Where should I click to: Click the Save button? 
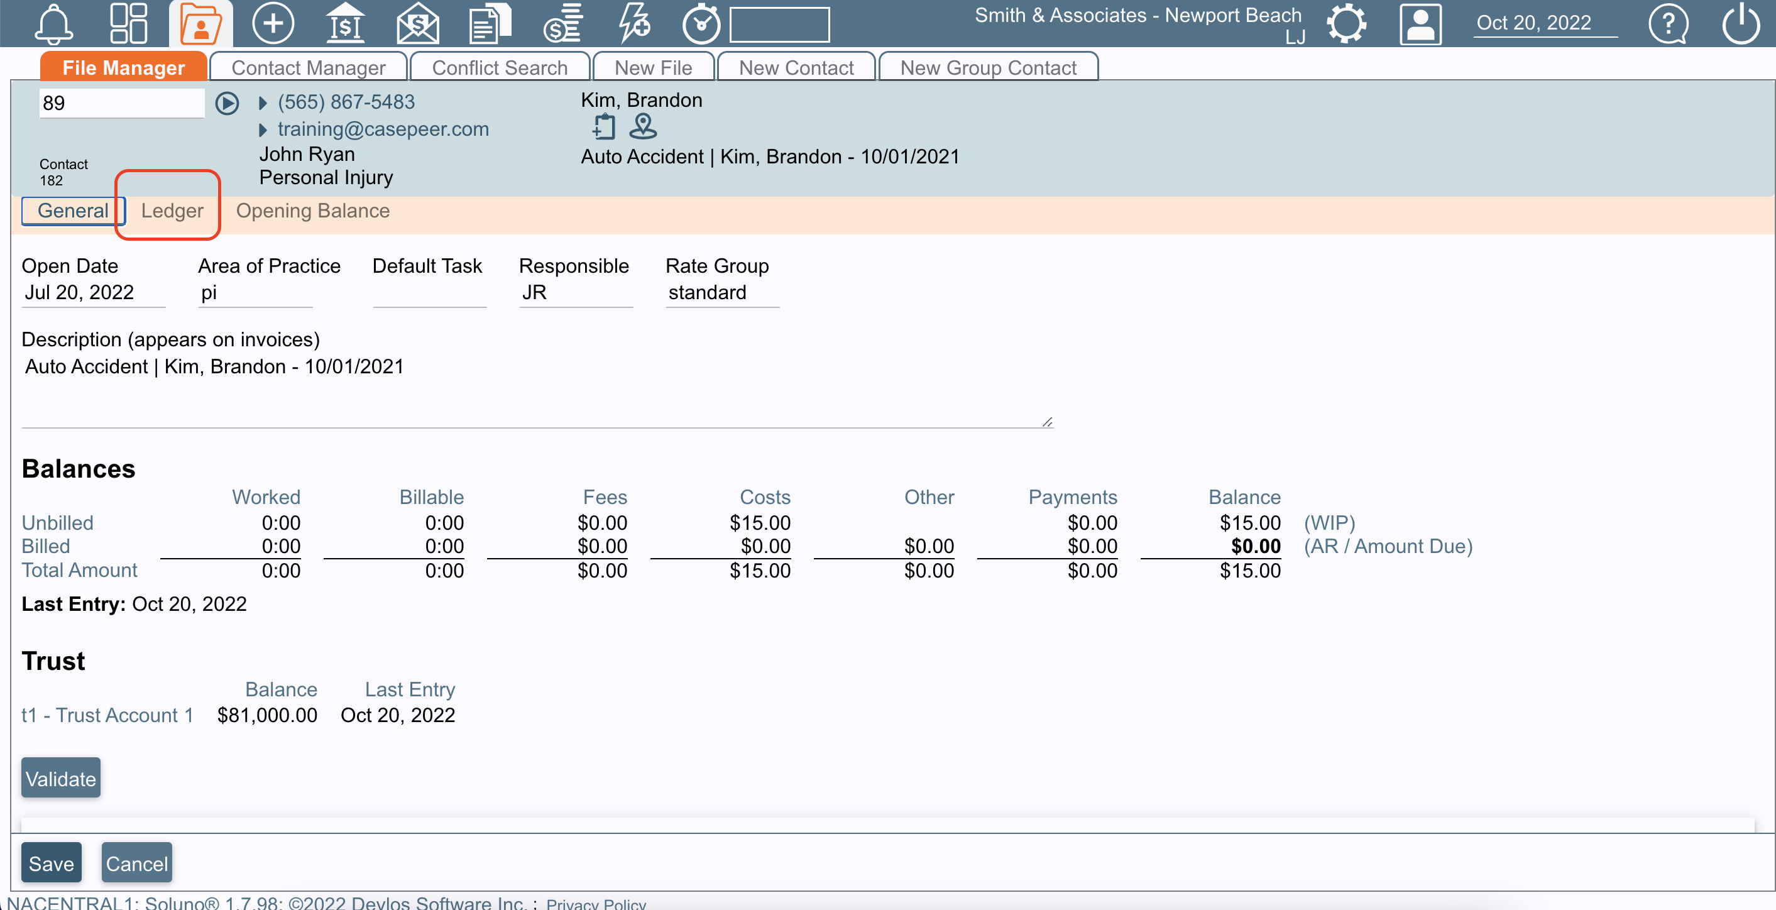[x=52, y=863]
